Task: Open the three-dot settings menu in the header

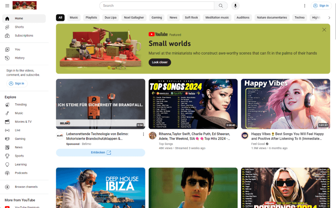Action: tap(304, 6)
